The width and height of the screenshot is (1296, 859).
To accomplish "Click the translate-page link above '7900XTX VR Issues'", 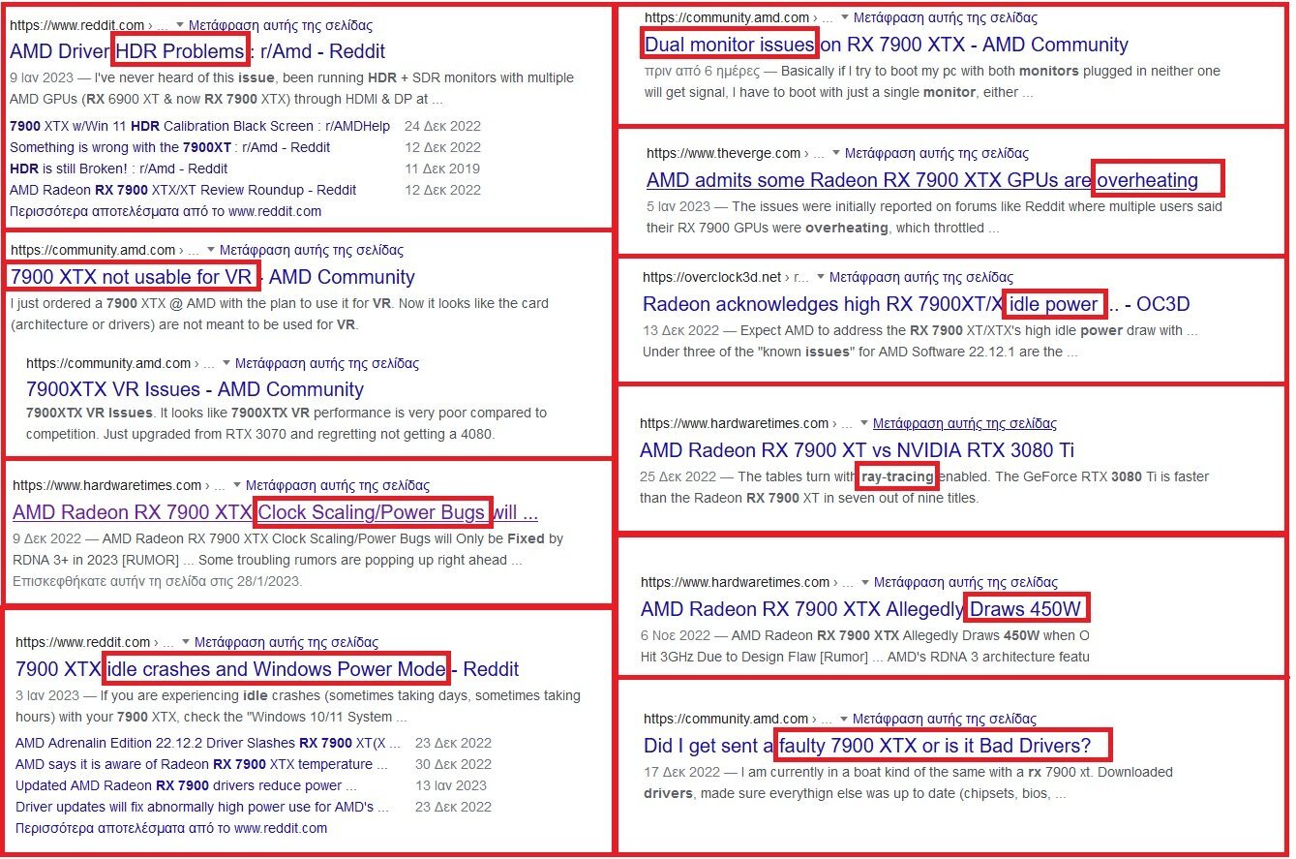I will [x=327, y=363].
